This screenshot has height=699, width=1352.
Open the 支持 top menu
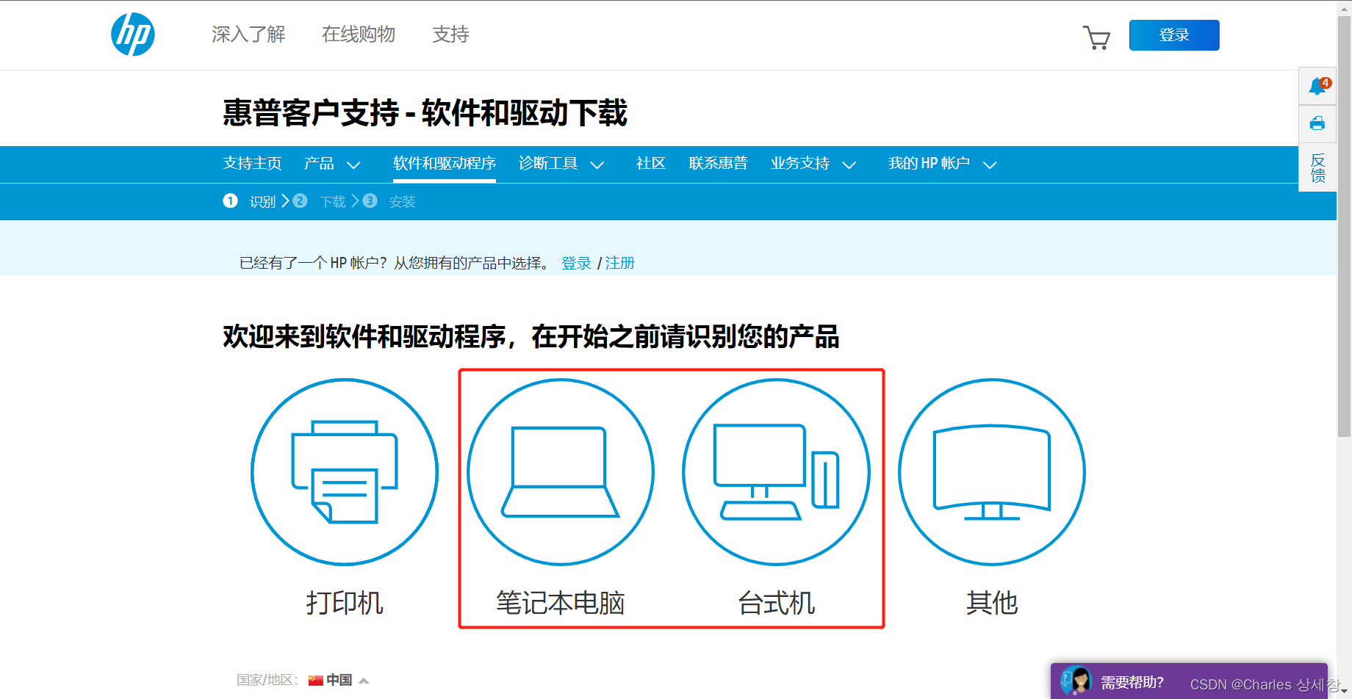click(x=450, y=35)
